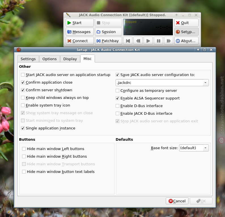Click the transport fast-forward button
225x217 pixels.
(169, 41)
